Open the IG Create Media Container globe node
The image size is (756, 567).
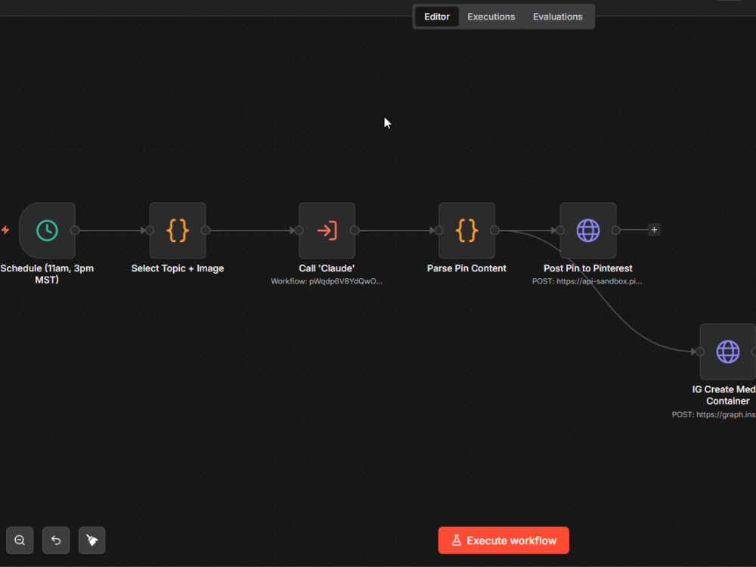[727, 352]
